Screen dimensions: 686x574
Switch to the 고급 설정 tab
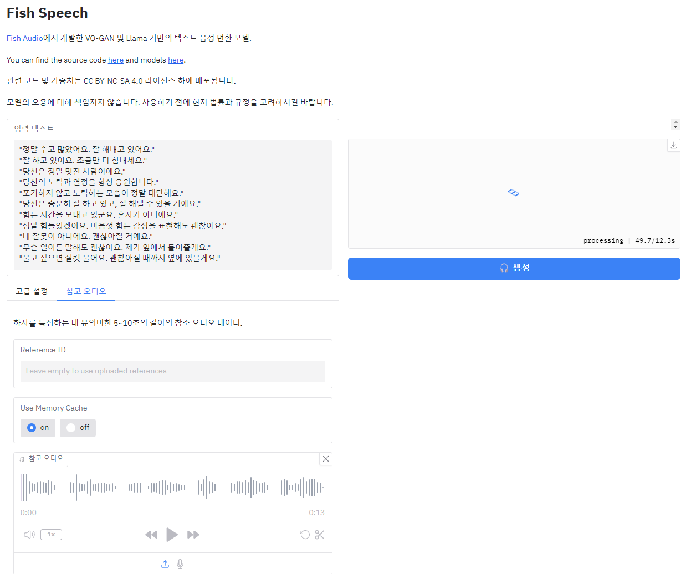[x=32, y=291]
